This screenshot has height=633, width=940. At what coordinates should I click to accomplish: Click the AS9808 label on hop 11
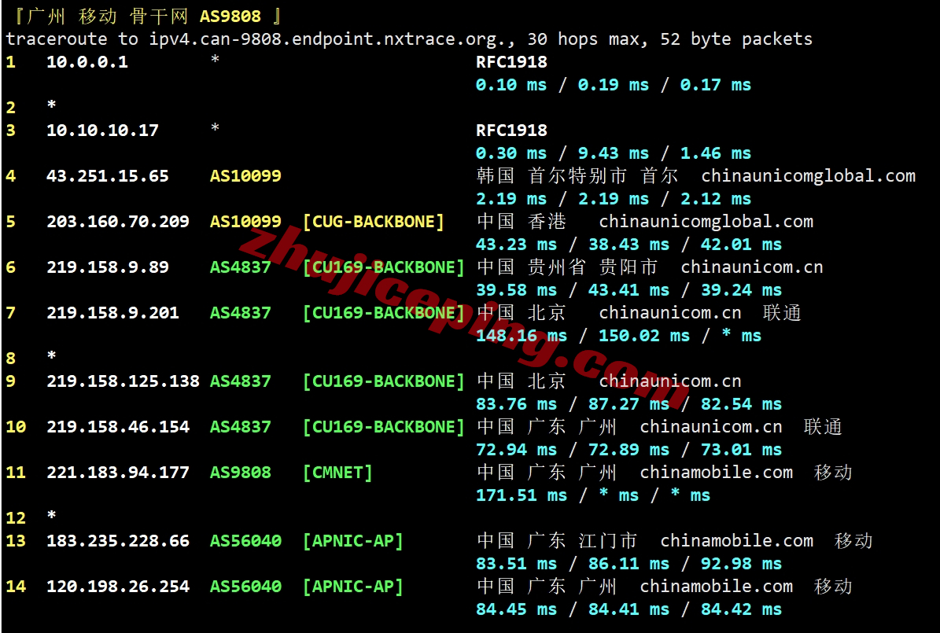(241, 473)
